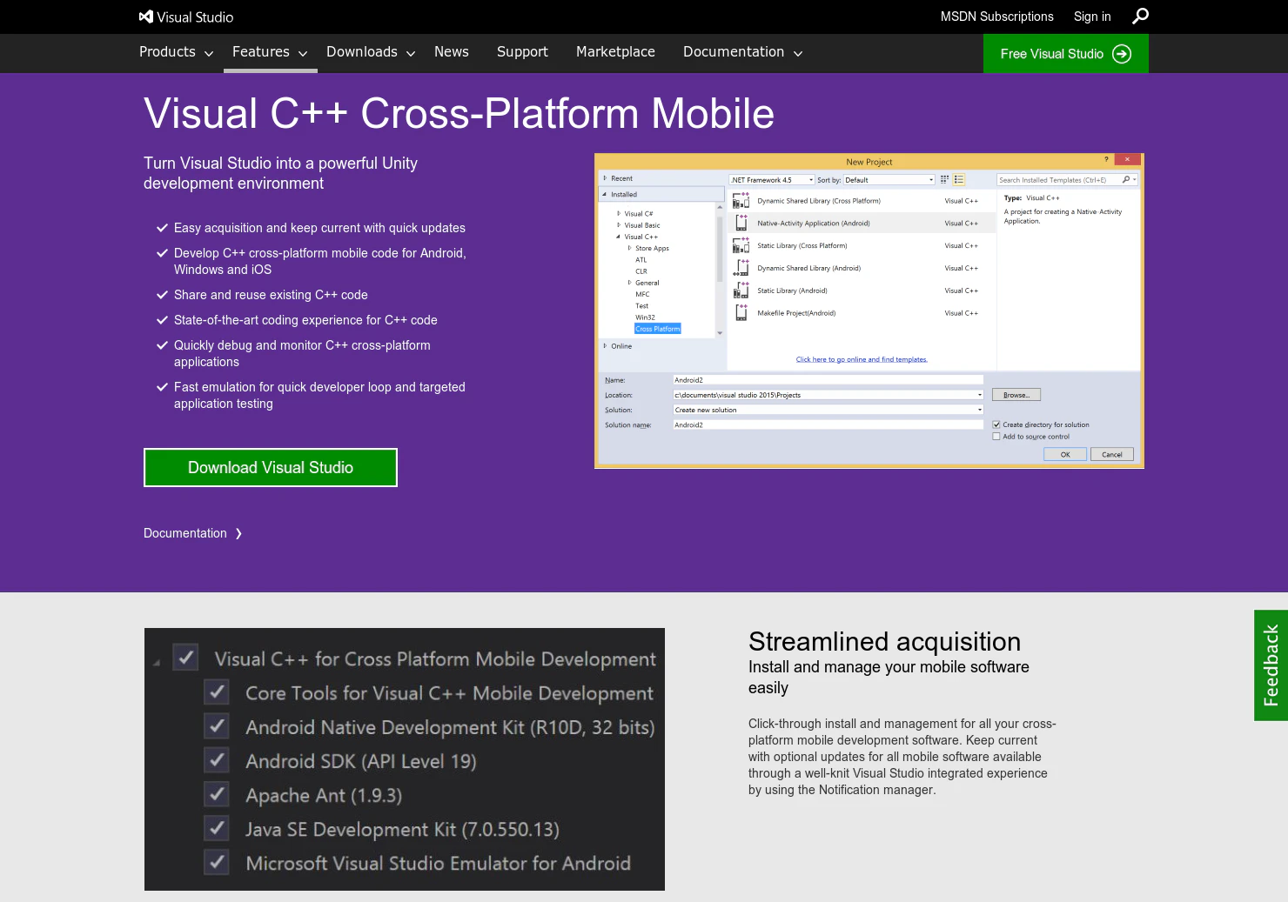This screenshot has height=902, width=1288.
Task: Expand the Features dropdown menu
Action: (x=270, y=52)
